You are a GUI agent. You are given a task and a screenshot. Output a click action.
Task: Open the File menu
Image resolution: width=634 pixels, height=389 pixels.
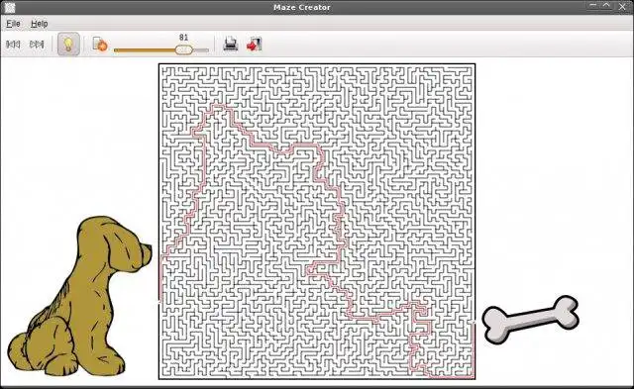point(13,24)
